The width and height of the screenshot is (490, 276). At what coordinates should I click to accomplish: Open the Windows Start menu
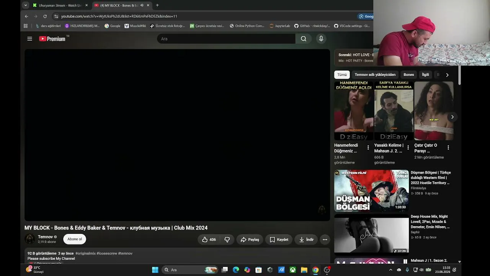point(155,270)
